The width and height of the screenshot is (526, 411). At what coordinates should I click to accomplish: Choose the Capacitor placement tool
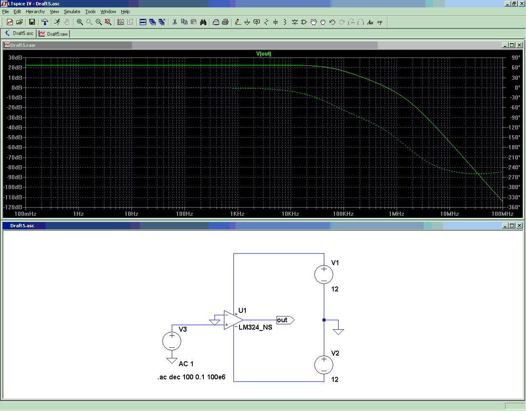point(275,22)
